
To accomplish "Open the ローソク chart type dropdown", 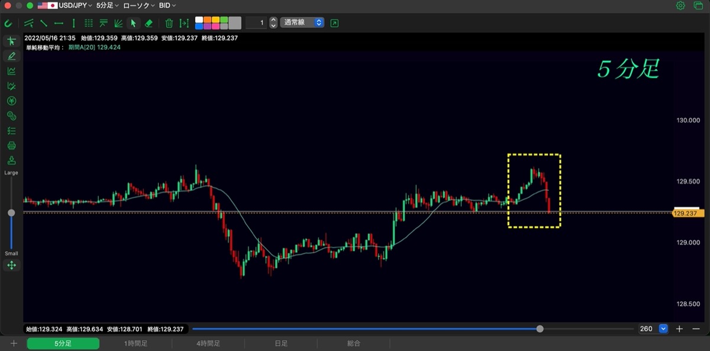I will click(139, 5).
